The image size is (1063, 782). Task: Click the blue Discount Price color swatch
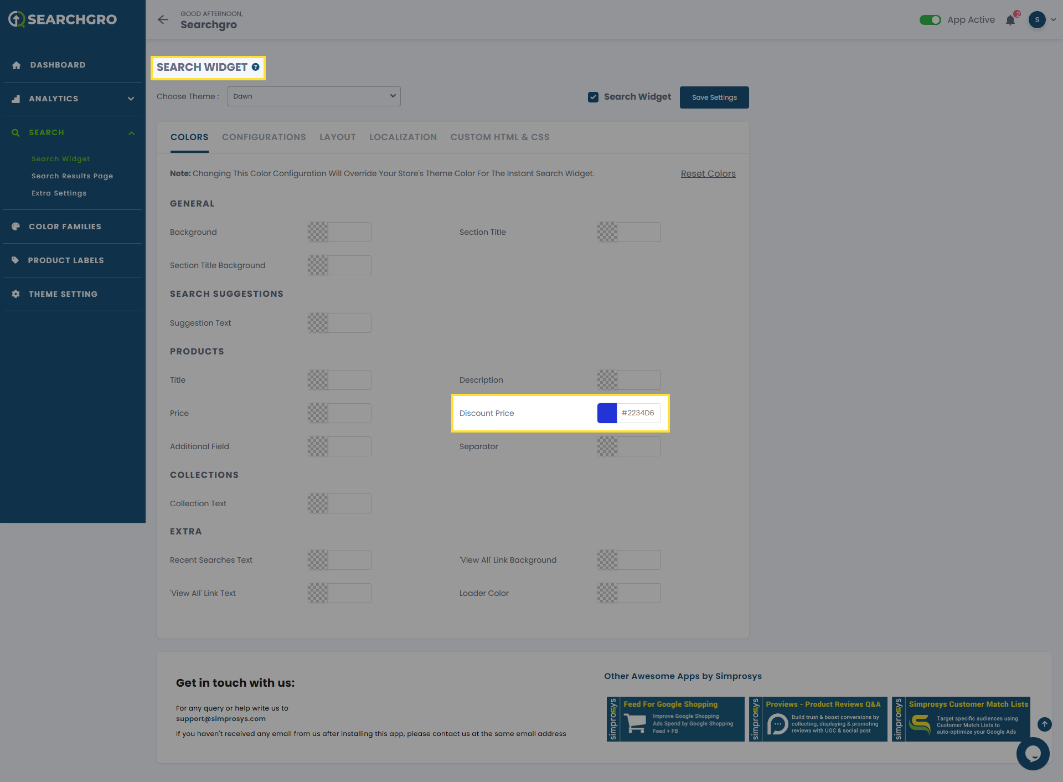pyautogui.click(x=607, y=413)
